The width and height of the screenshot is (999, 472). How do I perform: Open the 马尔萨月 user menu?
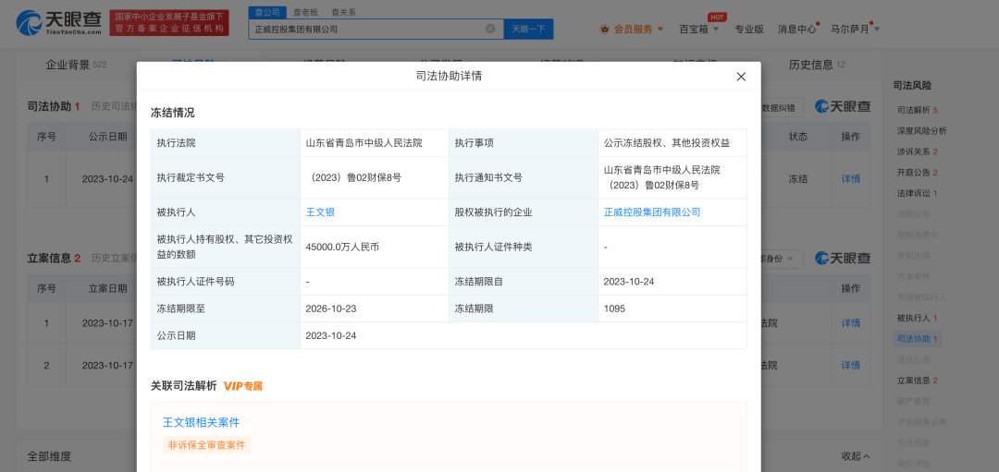pos(856,29)
